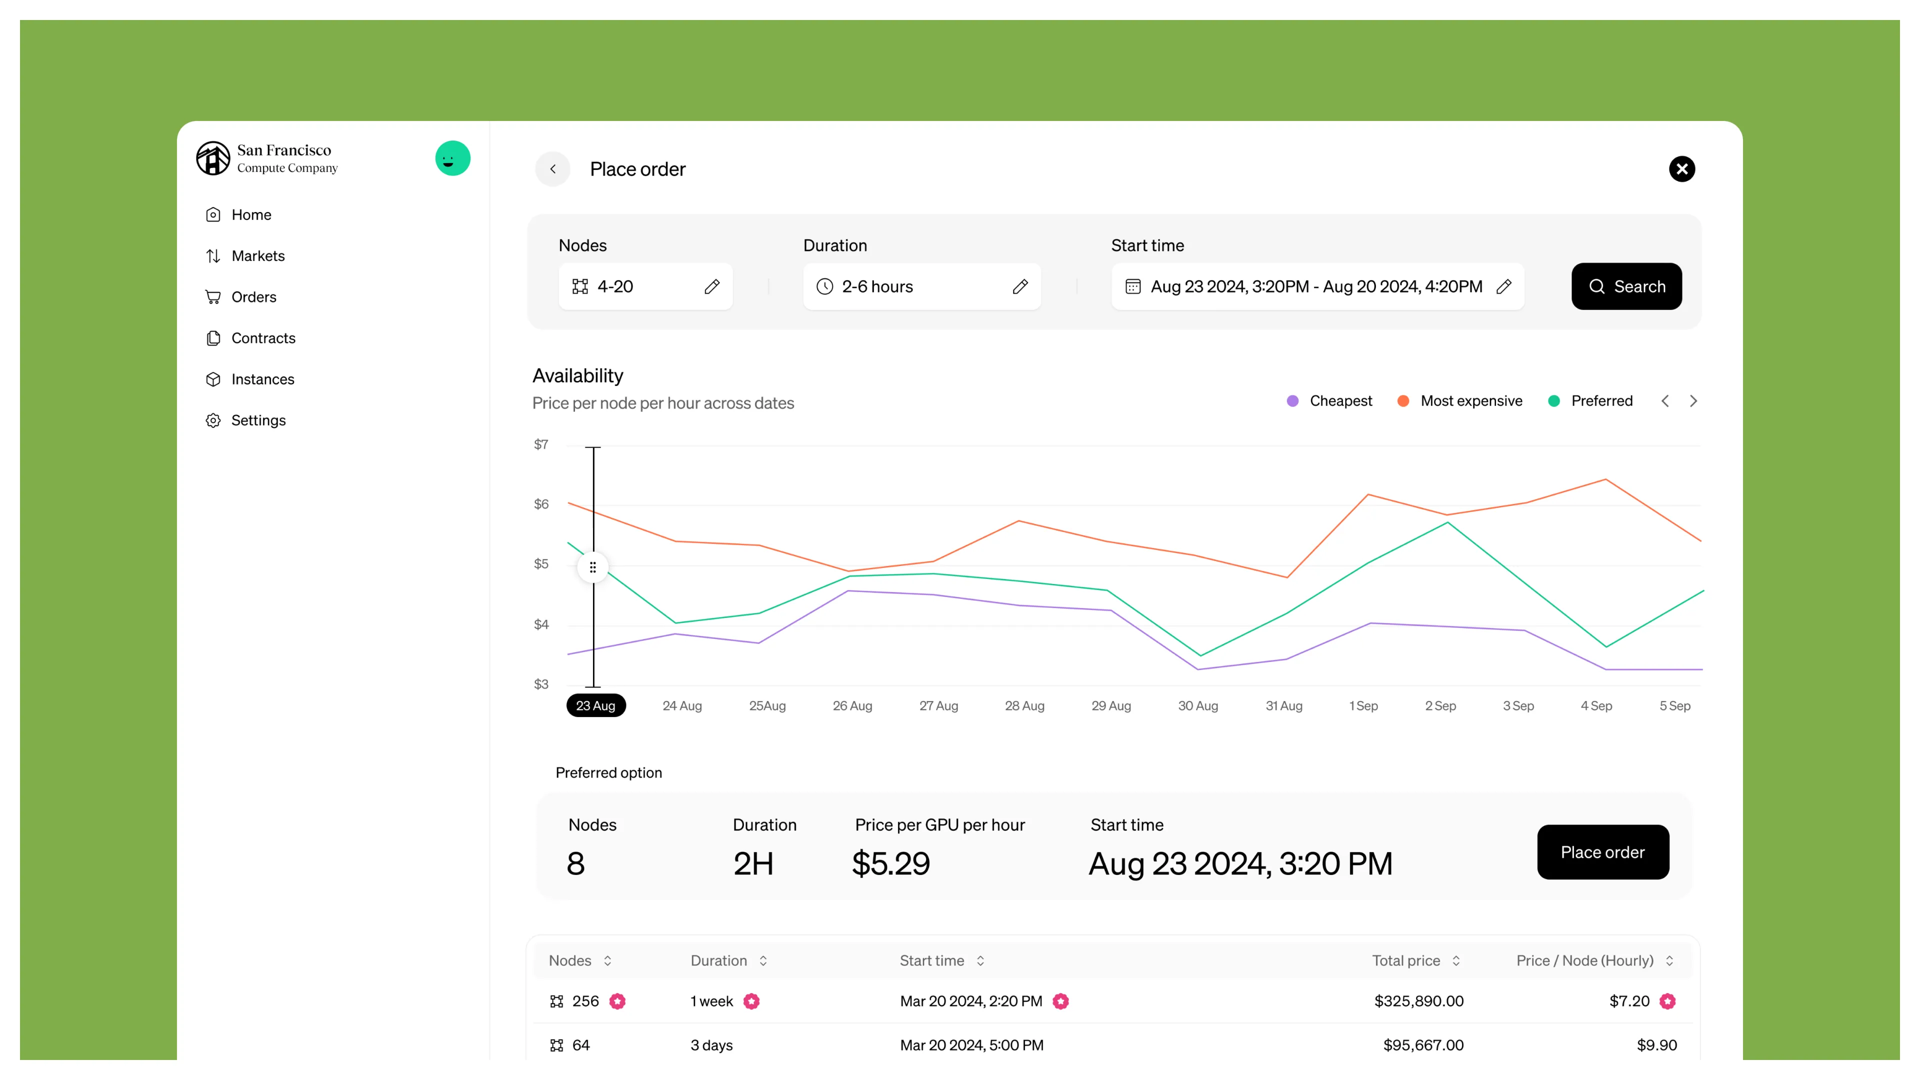The width and height of the screenshot is (1920, 1080).
Task: Select 2 Sep on the chart axis
Action: pos(1440,706)
